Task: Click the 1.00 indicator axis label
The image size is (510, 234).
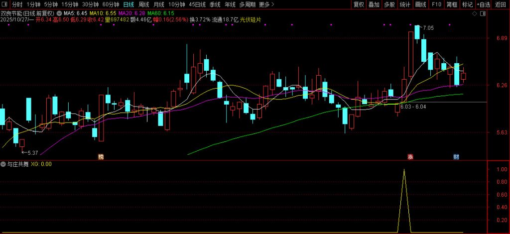Action: (502, 169)
